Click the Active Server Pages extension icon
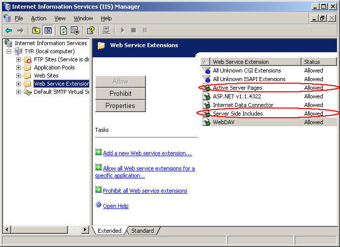Screen dimensions: 340x247 tap(206, 88)
